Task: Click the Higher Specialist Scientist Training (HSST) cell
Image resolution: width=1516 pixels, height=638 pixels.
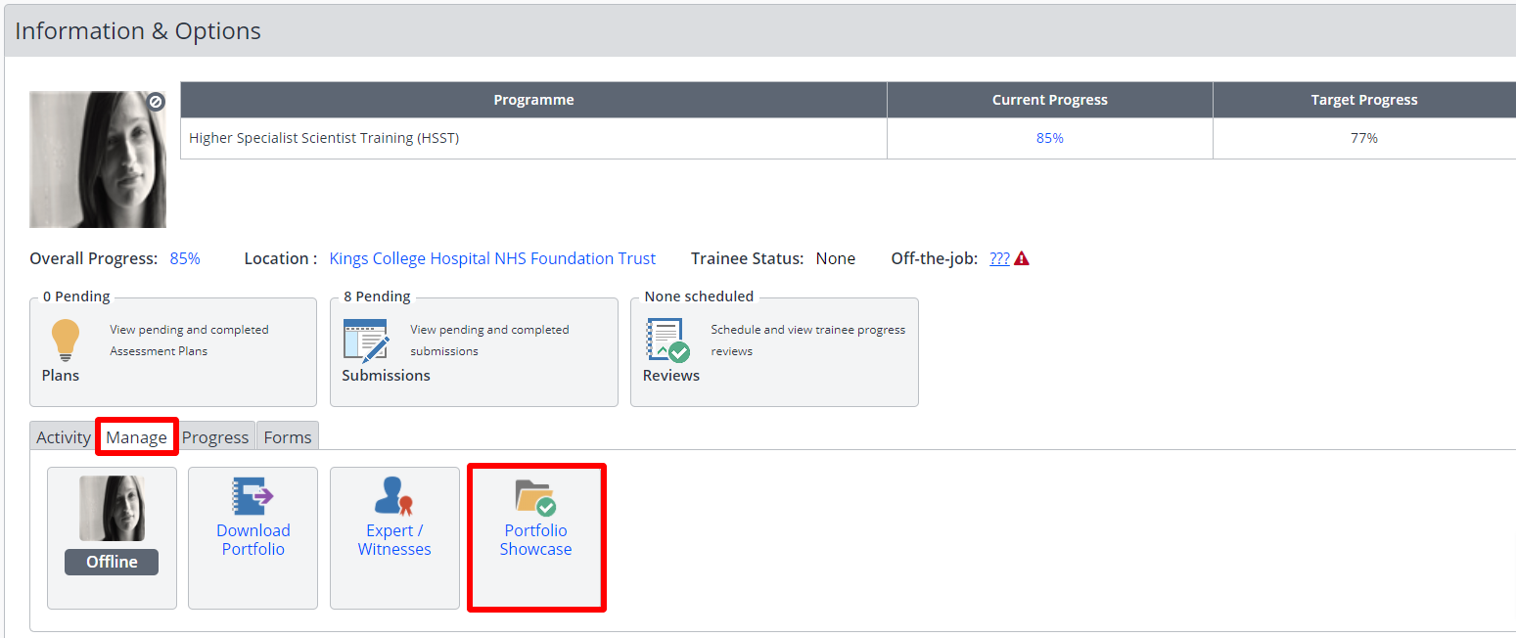Action: (533, 138)
